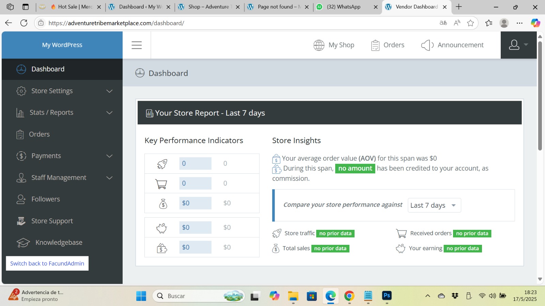Expand the Staff Management submenu chevron
The width and height of the screenshot is (545, 306).
point(109,177)
